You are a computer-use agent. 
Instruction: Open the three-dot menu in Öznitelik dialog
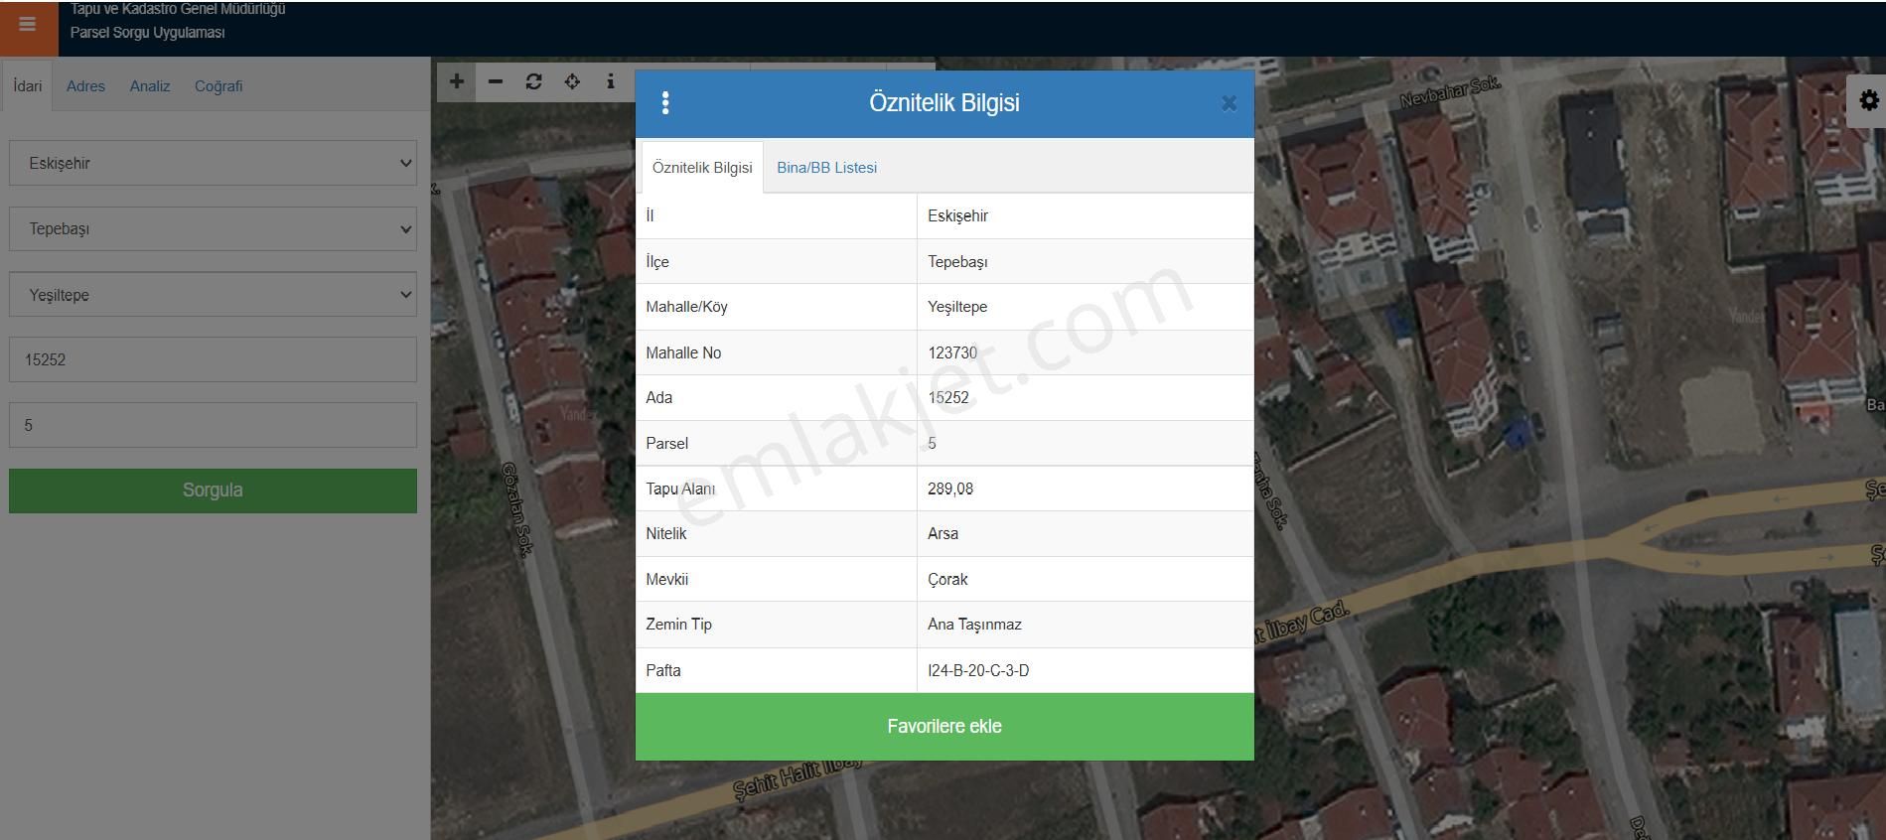pos(665,102)
